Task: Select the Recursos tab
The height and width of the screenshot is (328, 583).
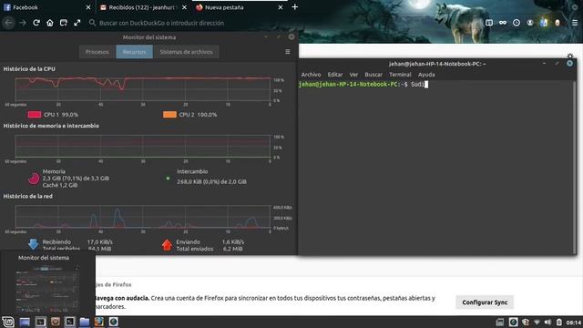Action: (x=134, y=52)
